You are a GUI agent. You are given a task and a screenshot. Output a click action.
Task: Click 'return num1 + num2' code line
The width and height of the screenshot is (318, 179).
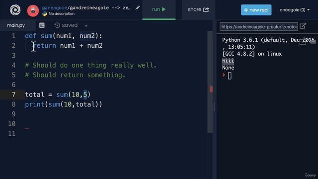[x=68, y=46]
